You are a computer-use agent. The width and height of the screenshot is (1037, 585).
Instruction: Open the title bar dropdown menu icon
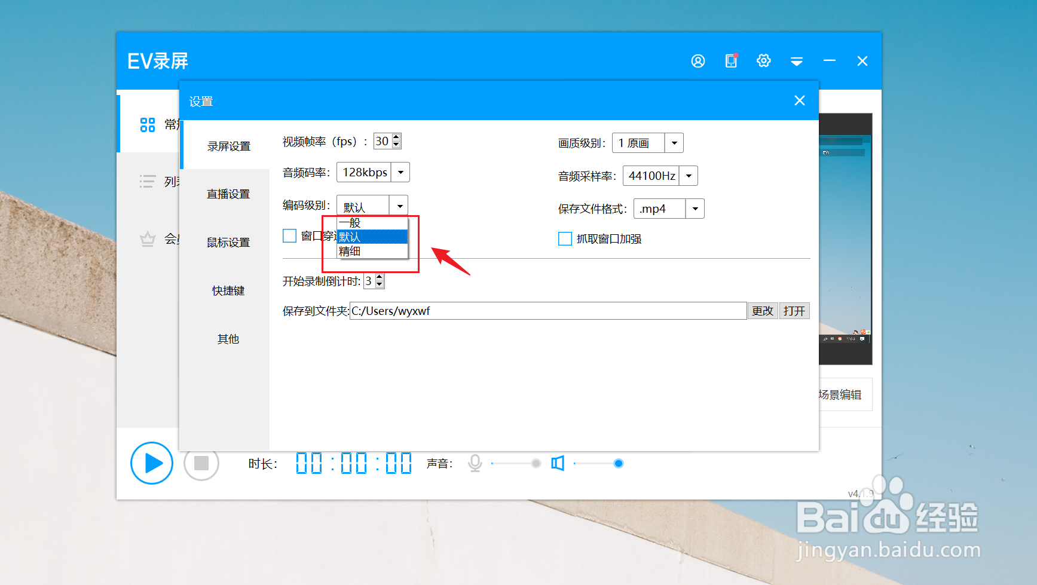[x=797, y=61]
